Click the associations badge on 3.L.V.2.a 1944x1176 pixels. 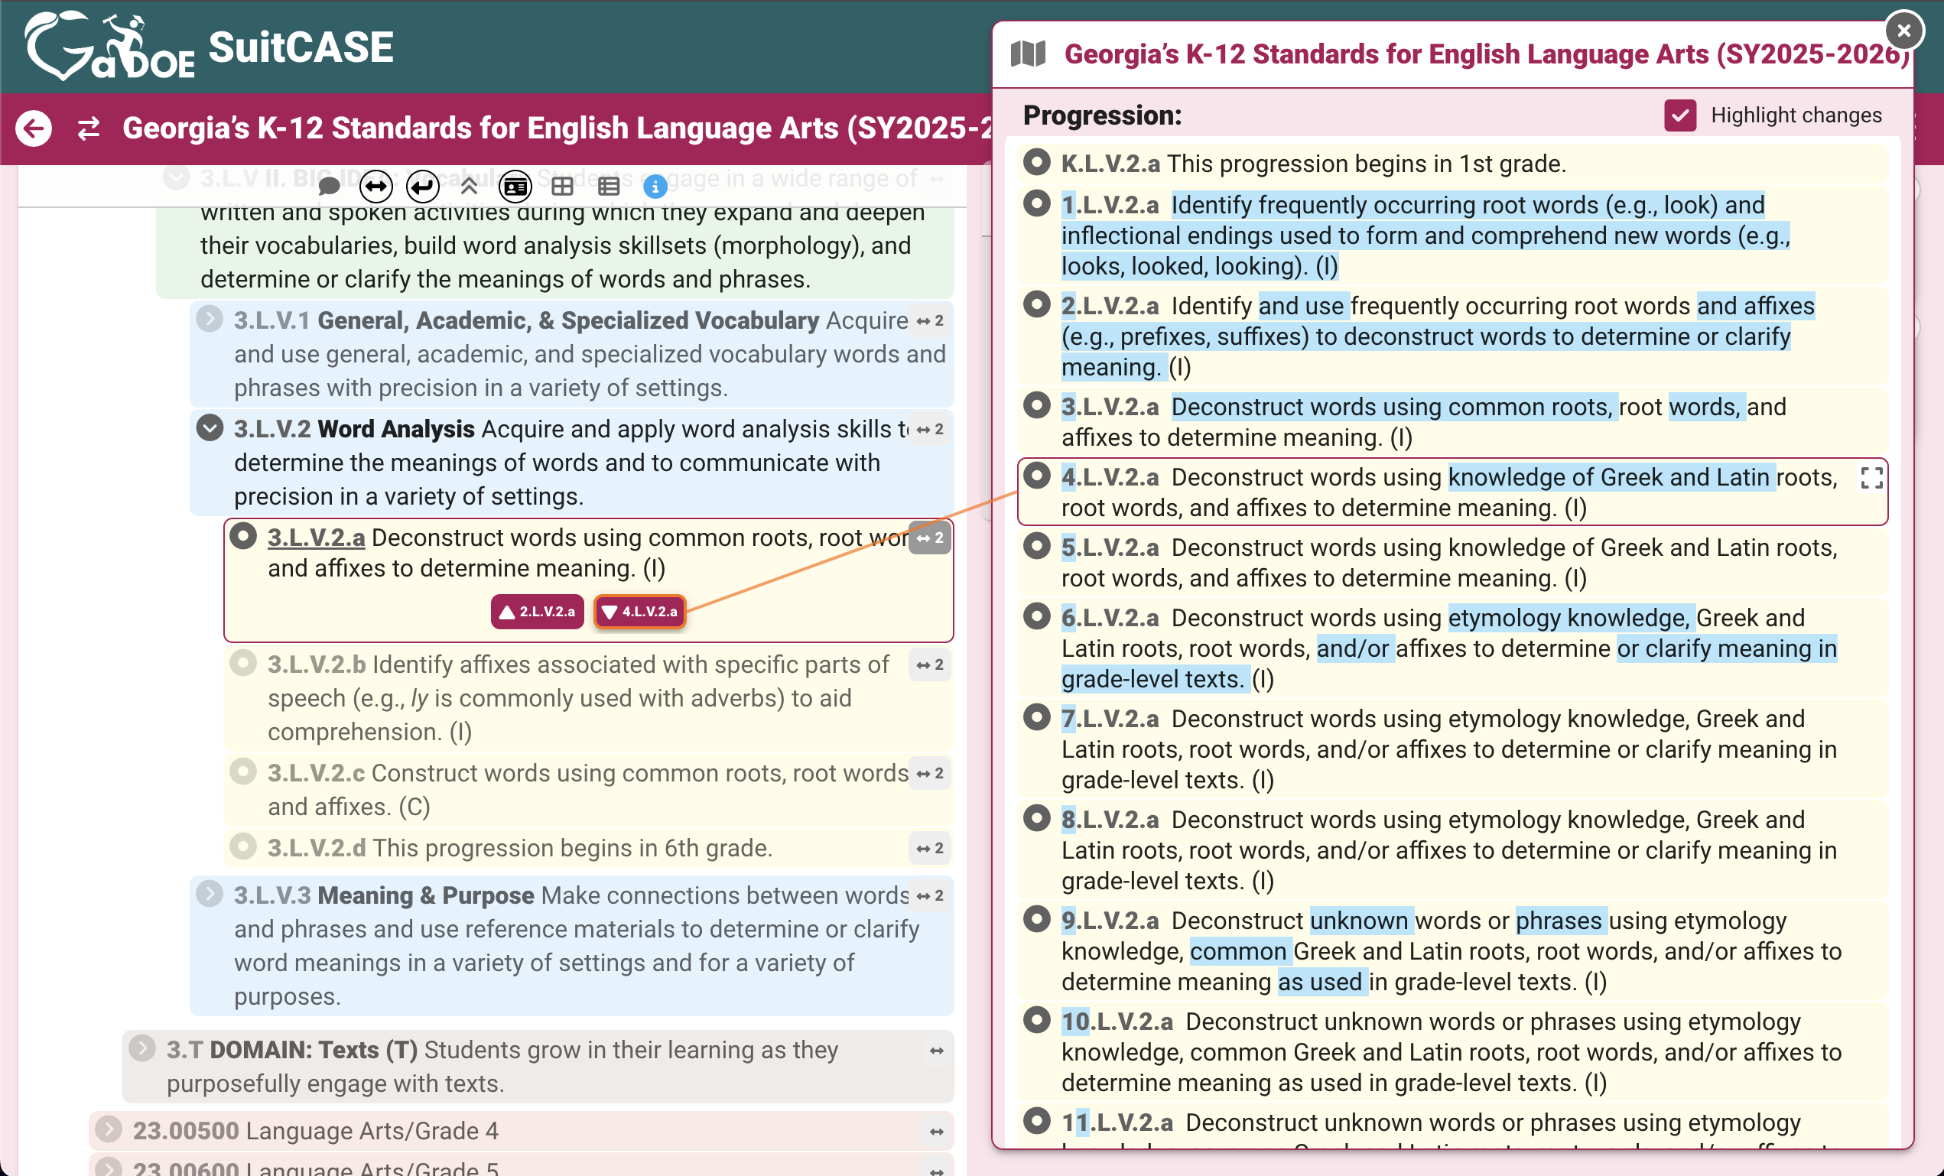coord(930,538)
